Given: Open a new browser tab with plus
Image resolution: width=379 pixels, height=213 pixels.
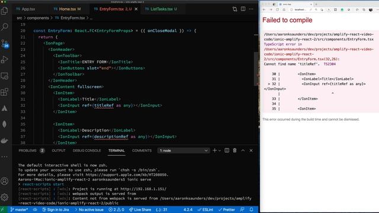Looking at the screenshot, I should [316, 4].
